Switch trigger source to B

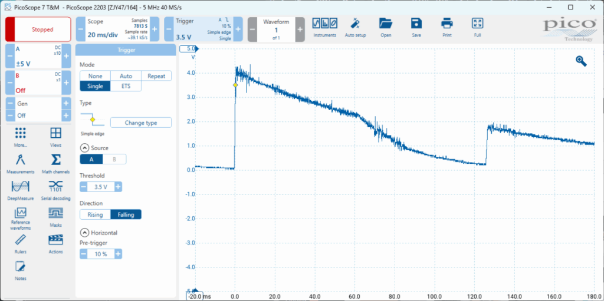[x=114, y=159]
